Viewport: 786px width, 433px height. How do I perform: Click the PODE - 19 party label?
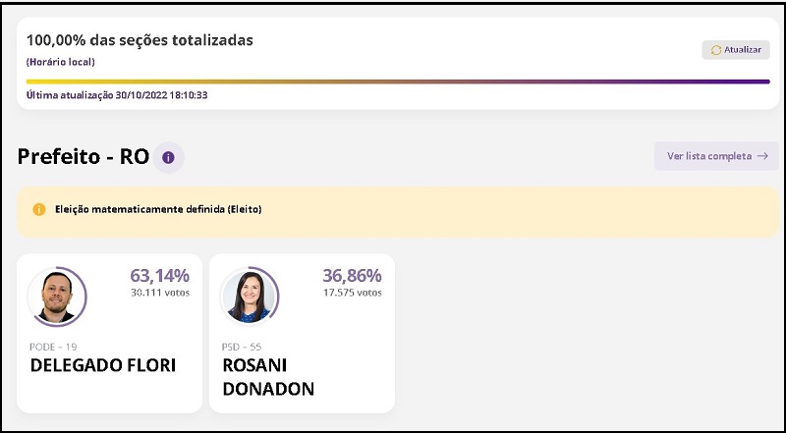point(54,346)
